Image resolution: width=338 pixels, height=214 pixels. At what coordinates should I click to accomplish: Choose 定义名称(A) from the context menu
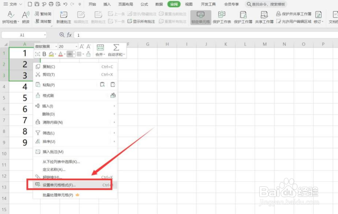pyautogui.click(x=75, y=170)
